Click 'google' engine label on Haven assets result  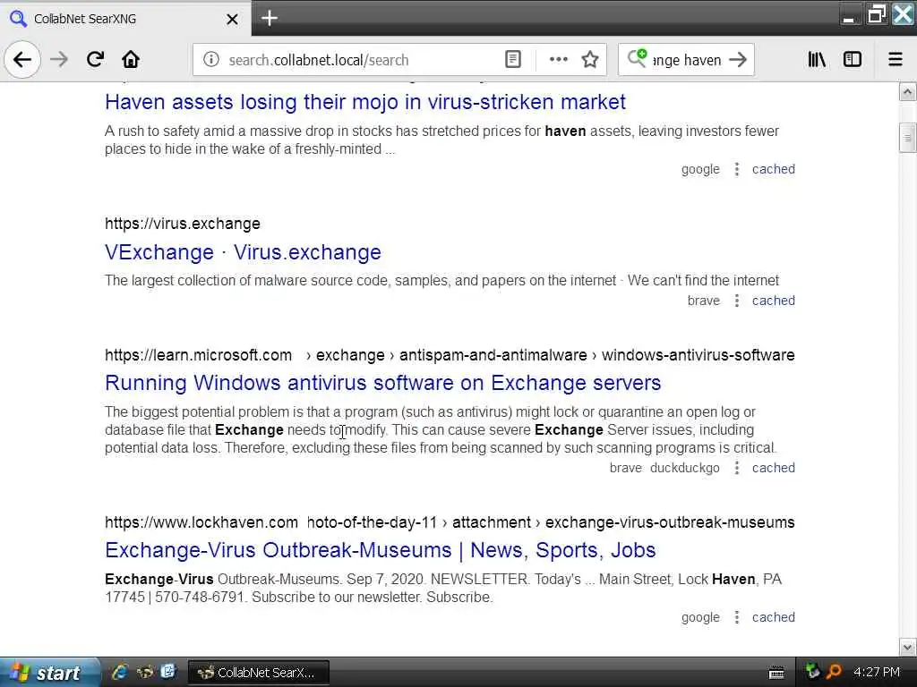click(x=700, y=169)
